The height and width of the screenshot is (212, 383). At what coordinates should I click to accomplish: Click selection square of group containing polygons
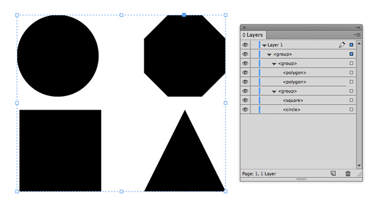point(351,63)
